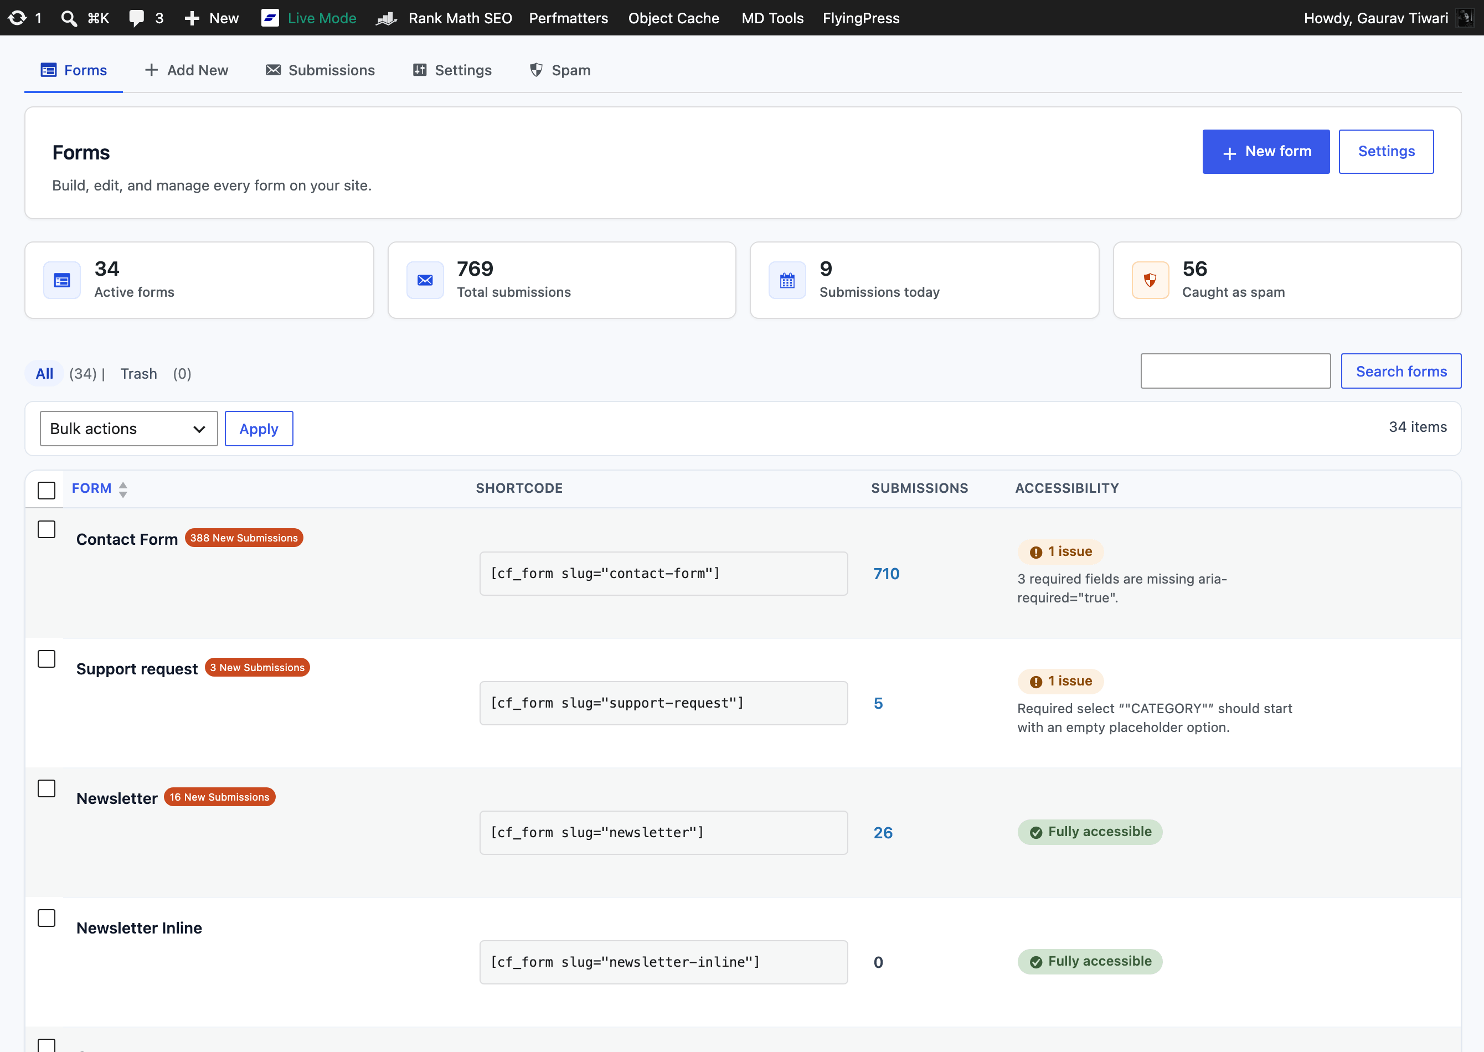Viewport: 1484px width, 1052px height.
Task: Open the Object Cache admin bar menu
Action: click(673, 18)
